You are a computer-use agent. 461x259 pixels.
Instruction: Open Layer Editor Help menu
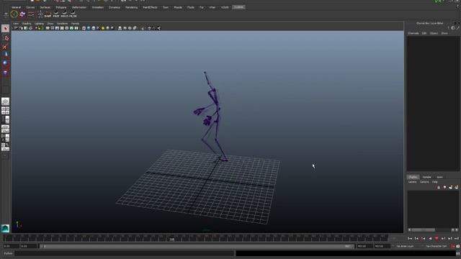(435, 182)
